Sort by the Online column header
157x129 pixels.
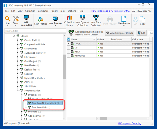coord(103,39)
